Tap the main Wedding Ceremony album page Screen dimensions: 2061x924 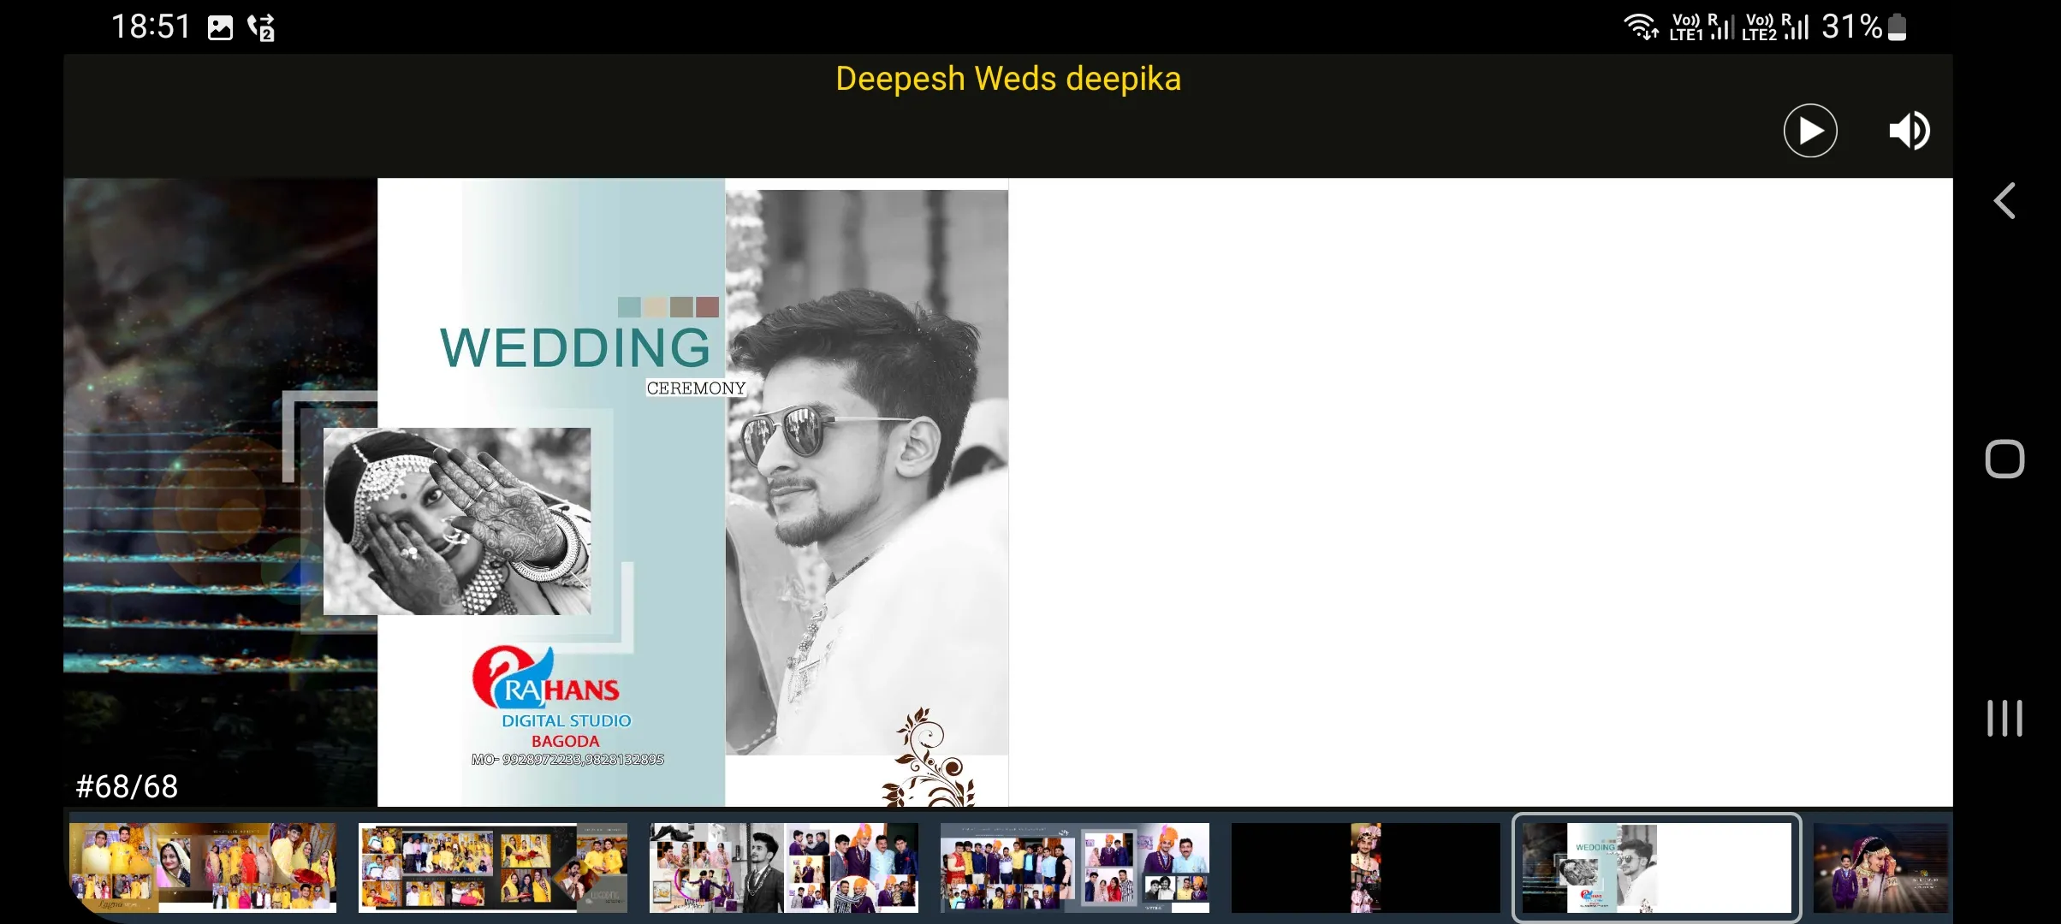coord(1008,492)
